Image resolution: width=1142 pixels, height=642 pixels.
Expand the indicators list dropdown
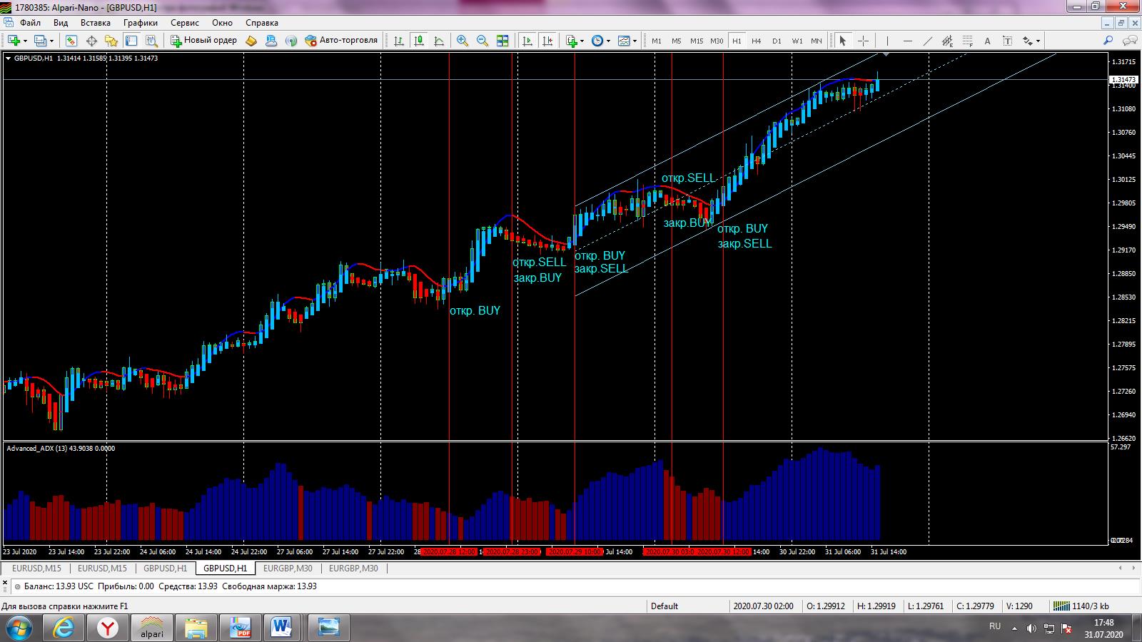(582, 41)
